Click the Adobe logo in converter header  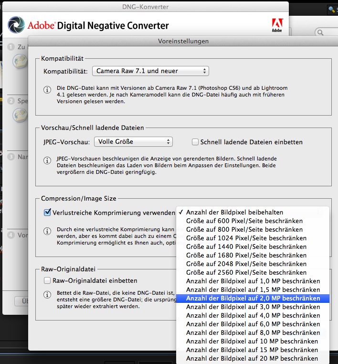(x=277, y=25)
